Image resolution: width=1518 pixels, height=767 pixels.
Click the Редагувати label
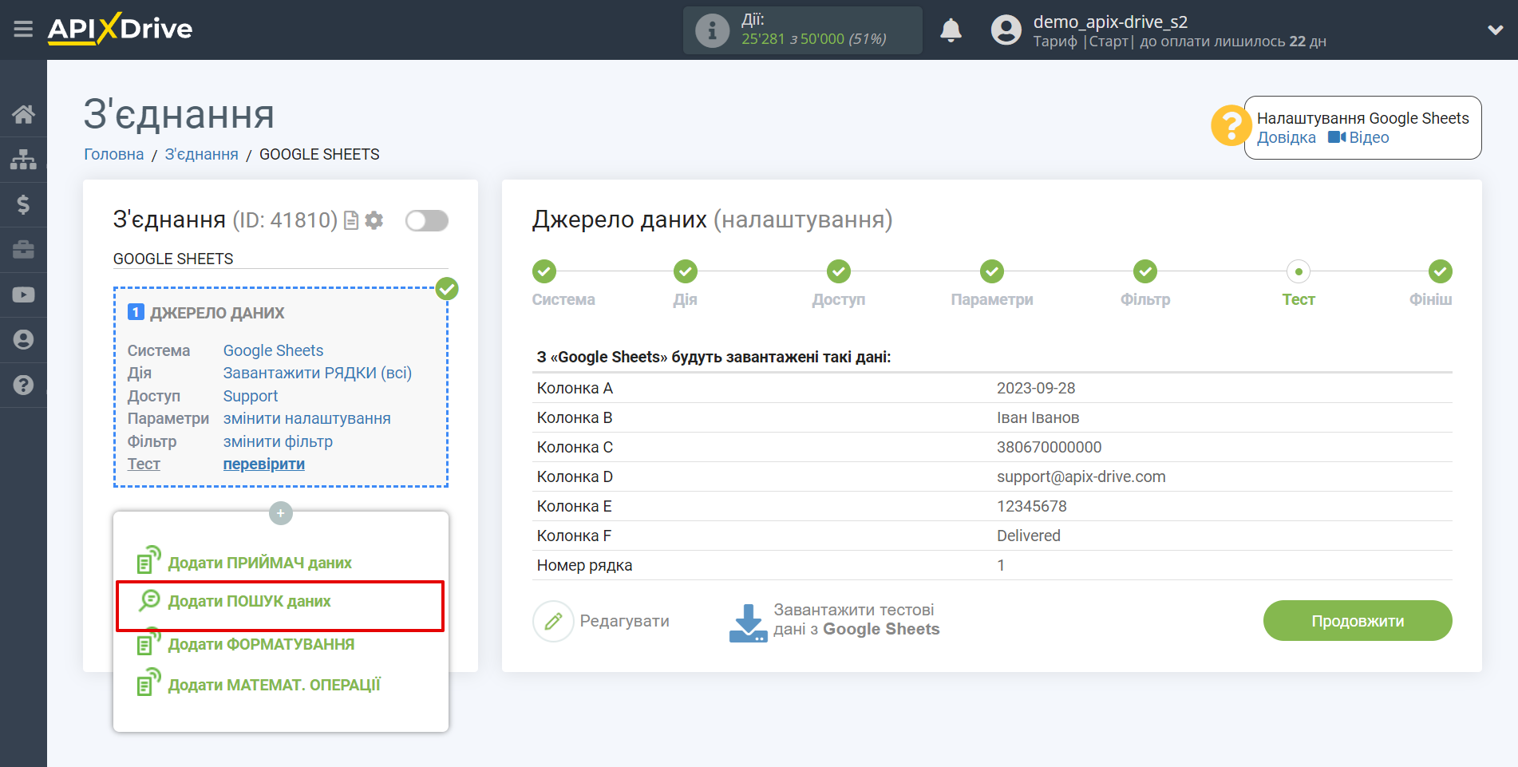coord(624,621)
